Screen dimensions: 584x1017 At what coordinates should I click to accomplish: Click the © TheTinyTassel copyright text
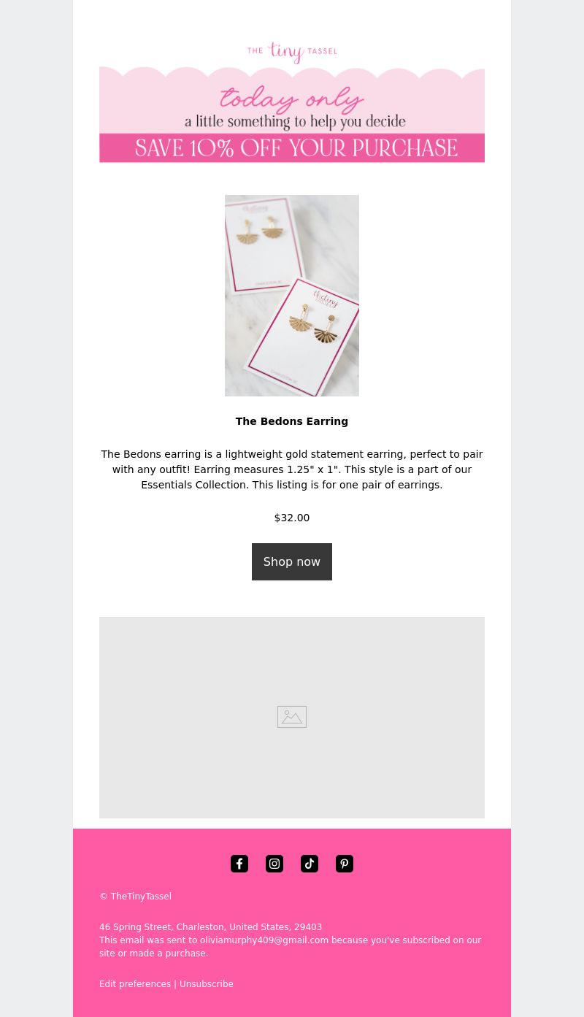pyautogui.click(x=136, y=897)
